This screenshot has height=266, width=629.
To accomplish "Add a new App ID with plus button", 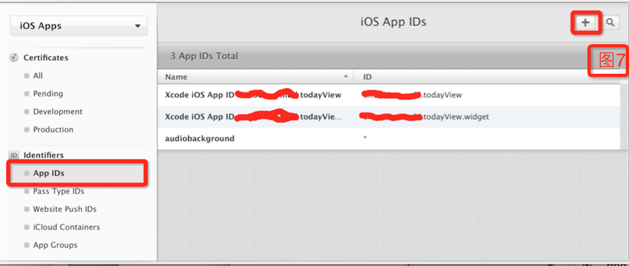I will coord(586,22).
